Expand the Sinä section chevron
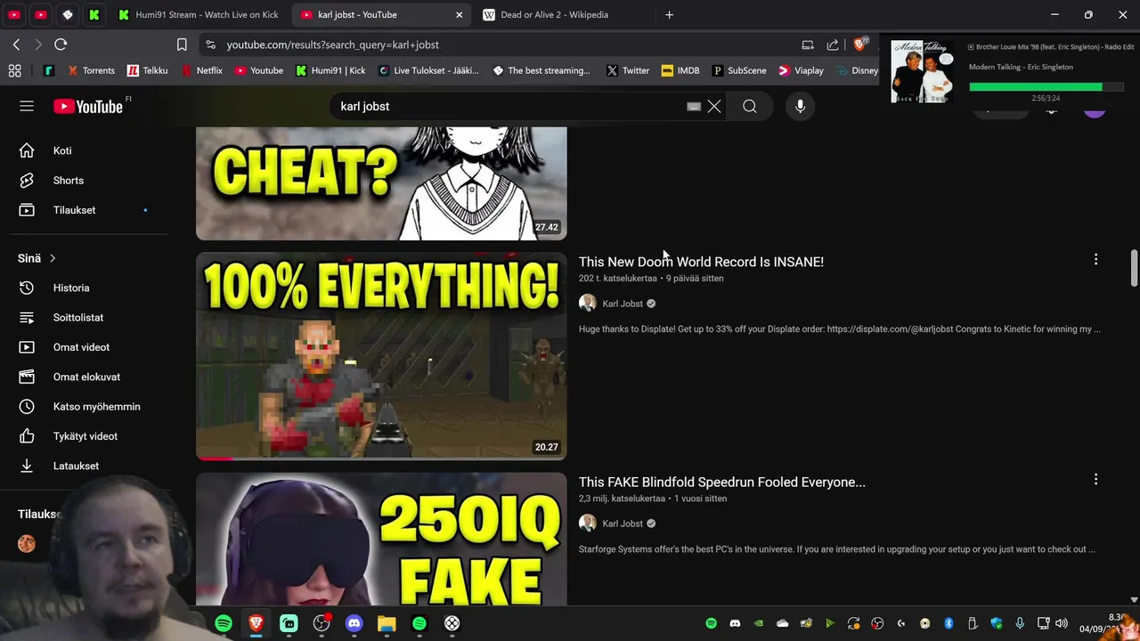Screen dimensions: 1140x641 pos(53,258)
